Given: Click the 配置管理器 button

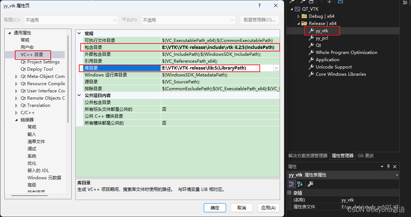Looking at the screenshot, I should 259,20.
